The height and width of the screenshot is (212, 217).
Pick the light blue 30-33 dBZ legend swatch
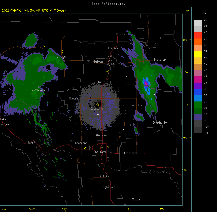click(x=198, y=98)
